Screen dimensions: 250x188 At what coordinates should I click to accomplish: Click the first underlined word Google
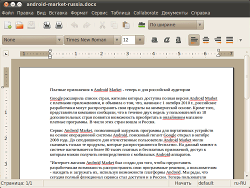[56, 98]
